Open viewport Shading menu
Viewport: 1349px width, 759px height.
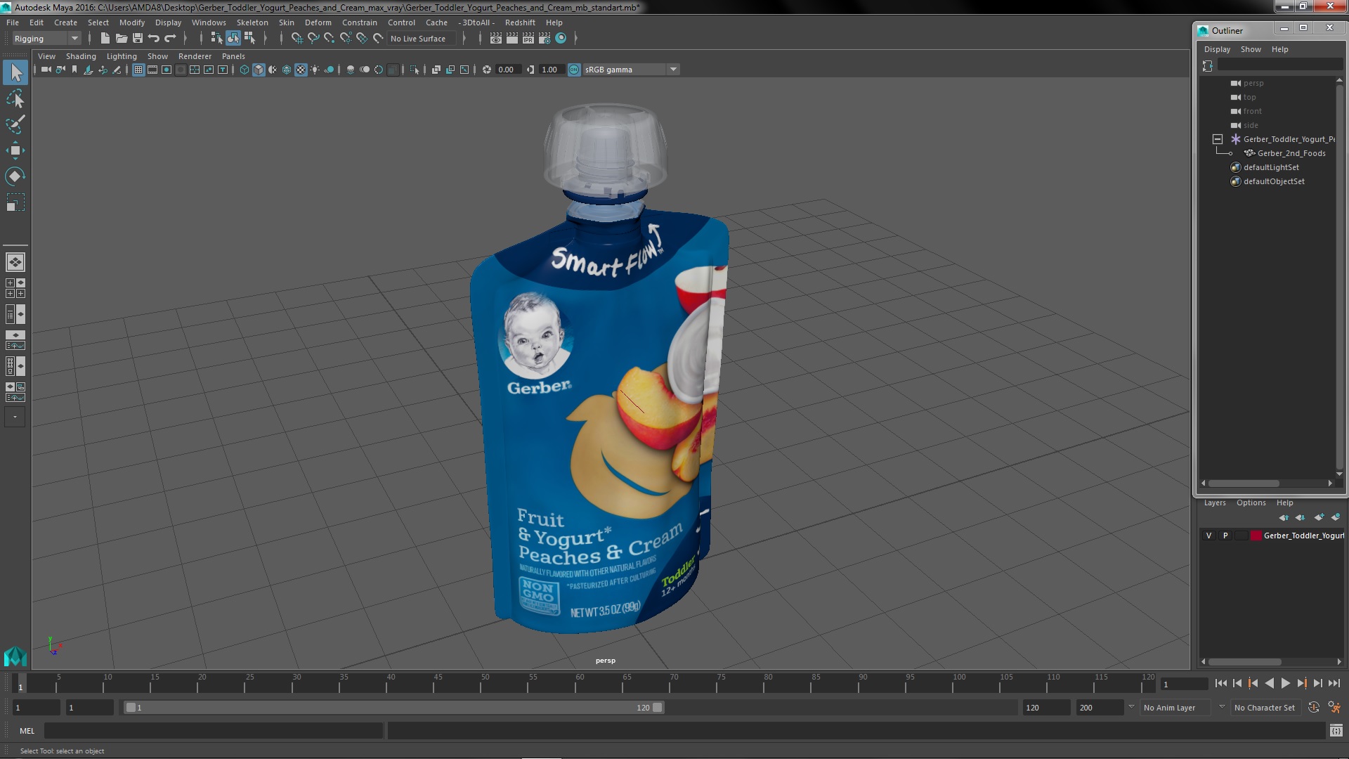click(81, 56)
